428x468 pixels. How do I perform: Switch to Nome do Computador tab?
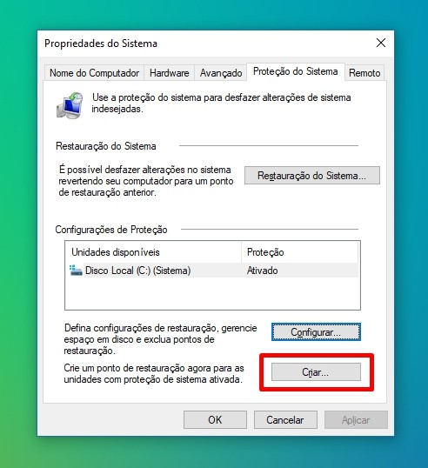(94, 73)
